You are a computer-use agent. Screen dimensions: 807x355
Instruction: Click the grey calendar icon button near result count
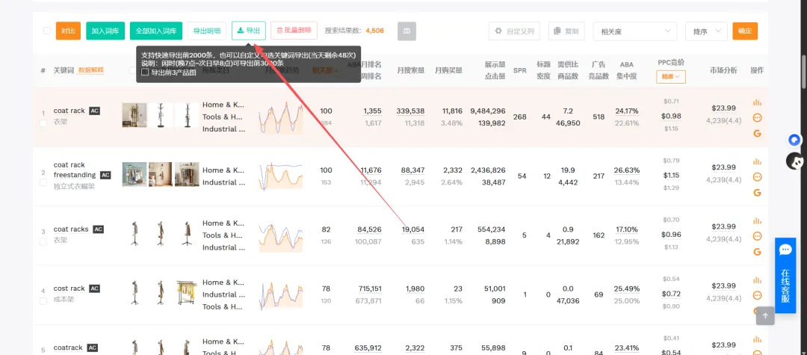406,31
